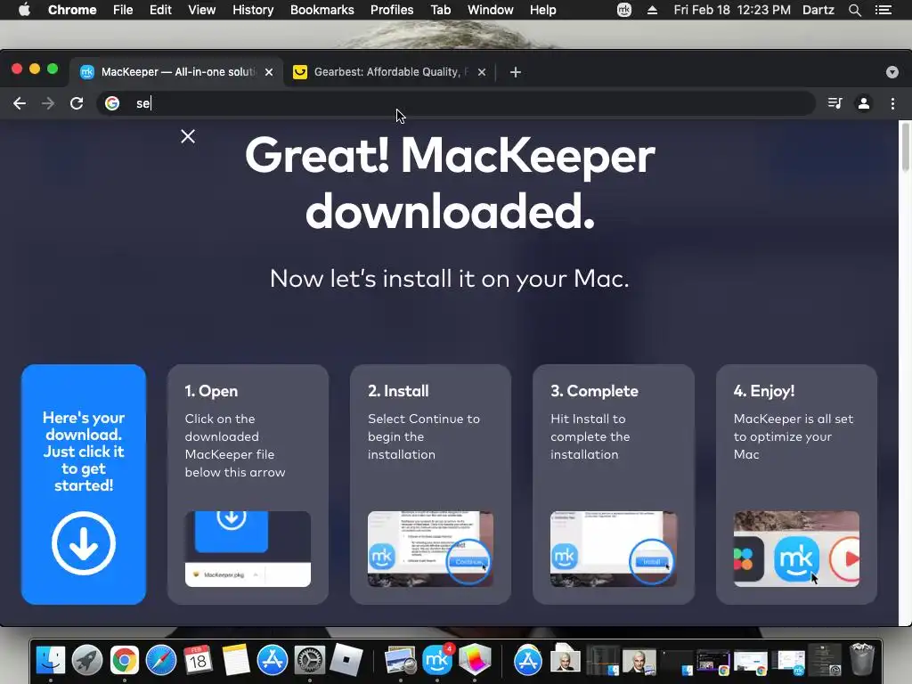Open Calendar from the Dock
This screenshot has width=912, height=684.
198,660
